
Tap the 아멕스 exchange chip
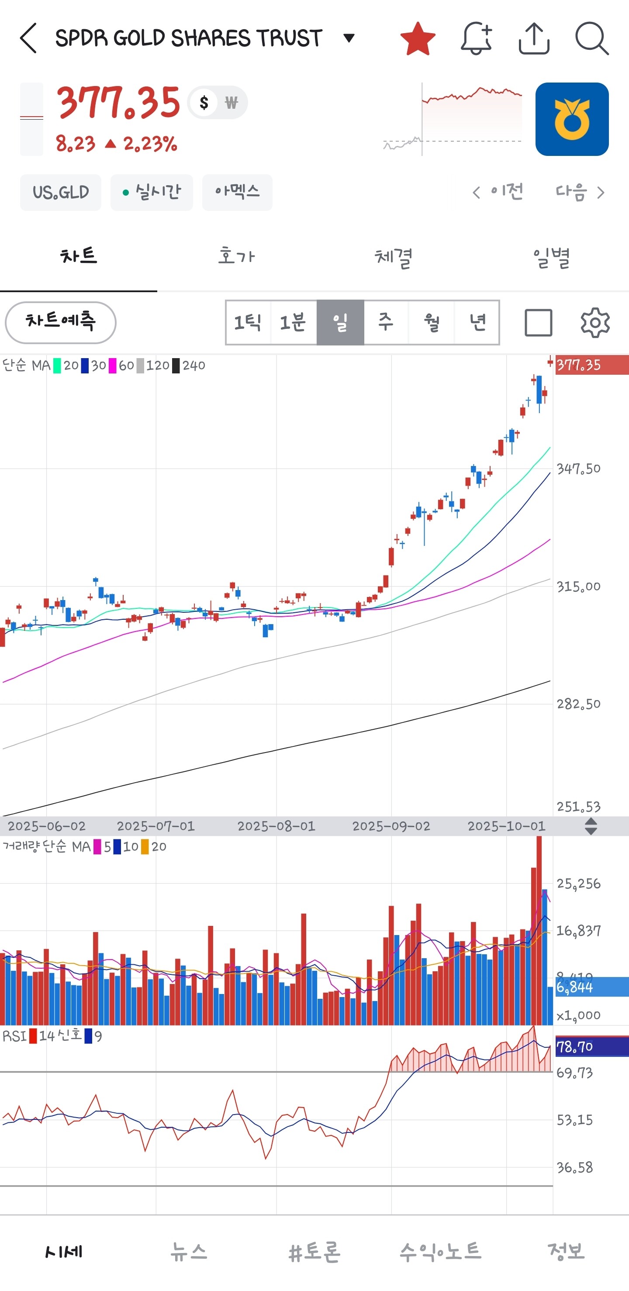[x=237, y=193]
